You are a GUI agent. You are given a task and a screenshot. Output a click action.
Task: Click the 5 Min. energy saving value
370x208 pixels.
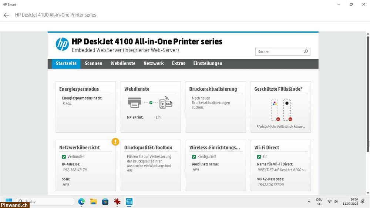(x=67, y=104)
